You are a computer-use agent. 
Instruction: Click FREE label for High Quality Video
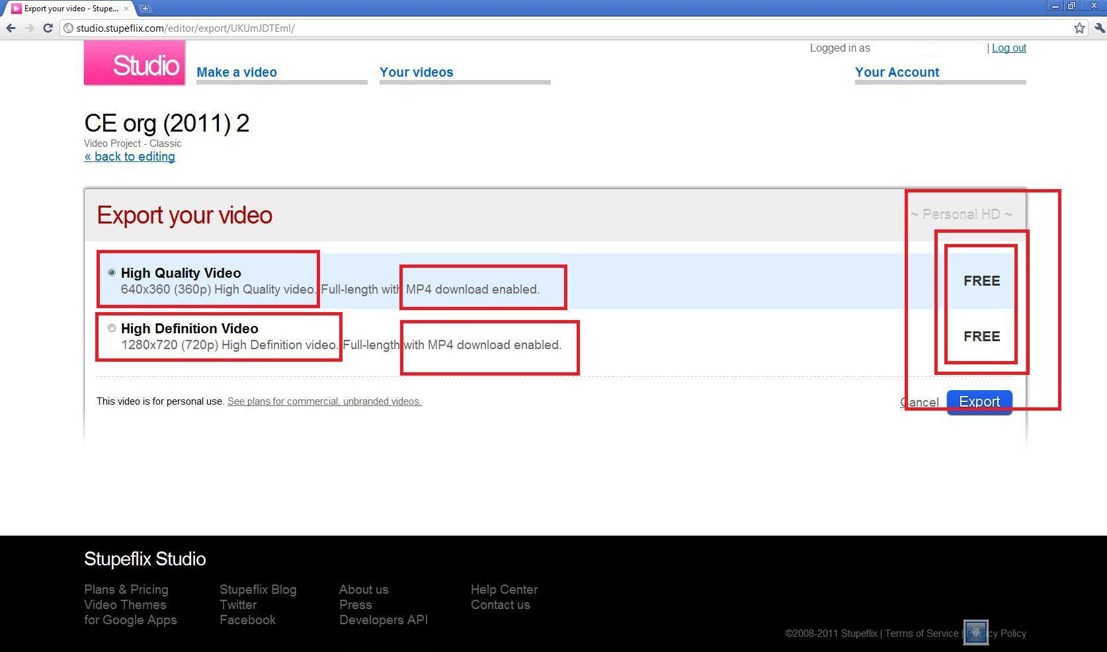click(981, 281)
